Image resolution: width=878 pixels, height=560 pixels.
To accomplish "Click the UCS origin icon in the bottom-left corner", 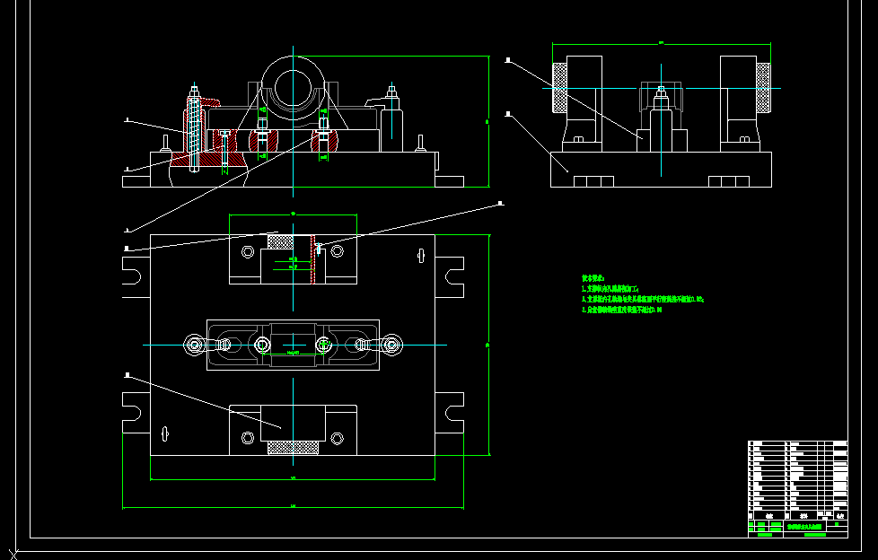I will pyautogui.click(x=12, y=554).
